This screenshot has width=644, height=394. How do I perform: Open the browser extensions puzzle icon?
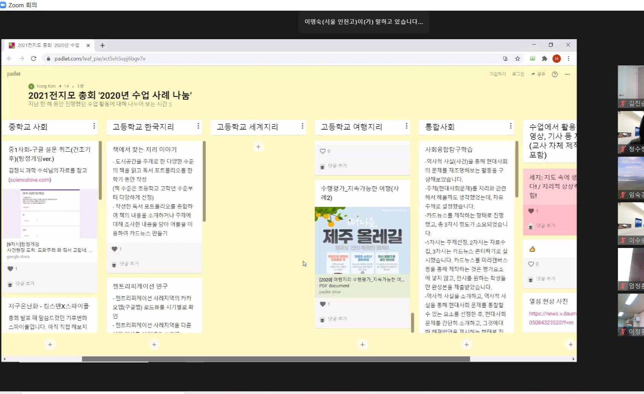click(544, 59)
